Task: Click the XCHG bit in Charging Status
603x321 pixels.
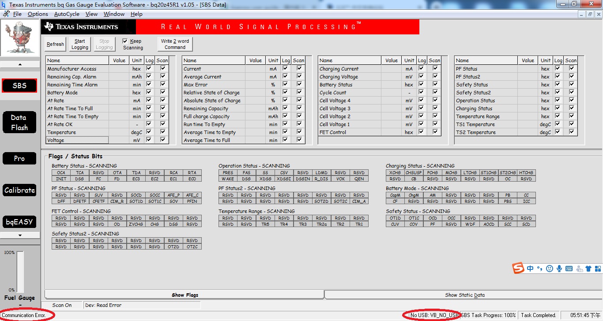Action: 395,173
